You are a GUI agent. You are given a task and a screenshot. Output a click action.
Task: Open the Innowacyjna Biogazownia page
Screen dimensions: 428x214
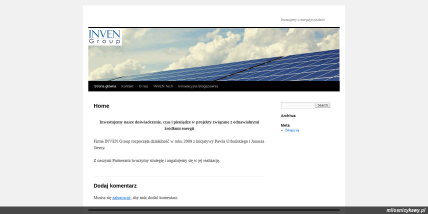(198, 86)
